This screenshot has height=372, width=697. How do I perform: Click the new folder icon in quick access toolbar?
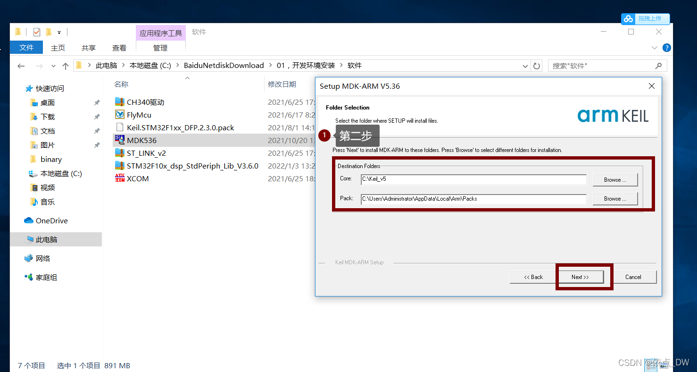[x=49, y=32]
